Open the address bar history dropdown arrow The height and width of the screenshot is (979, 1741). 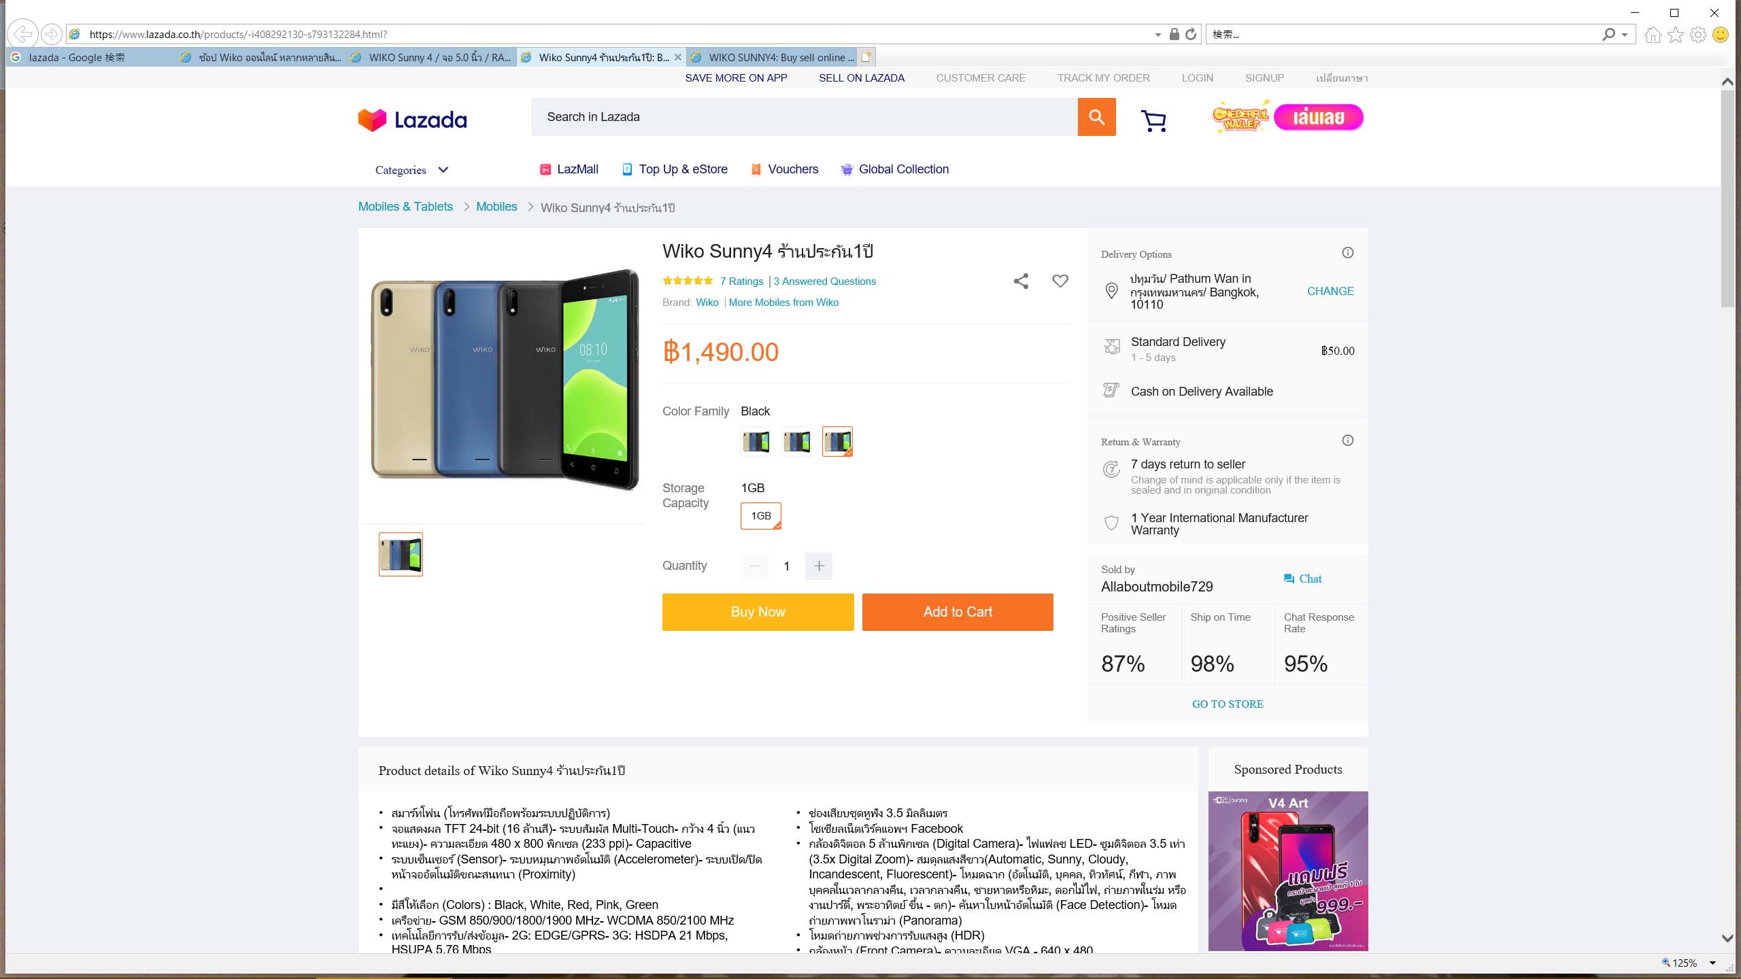[x=1157, y=35]
